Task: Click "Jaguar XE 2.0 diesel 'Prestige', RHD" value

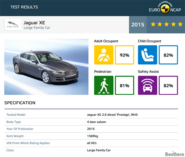Action: tap(112, 115)
